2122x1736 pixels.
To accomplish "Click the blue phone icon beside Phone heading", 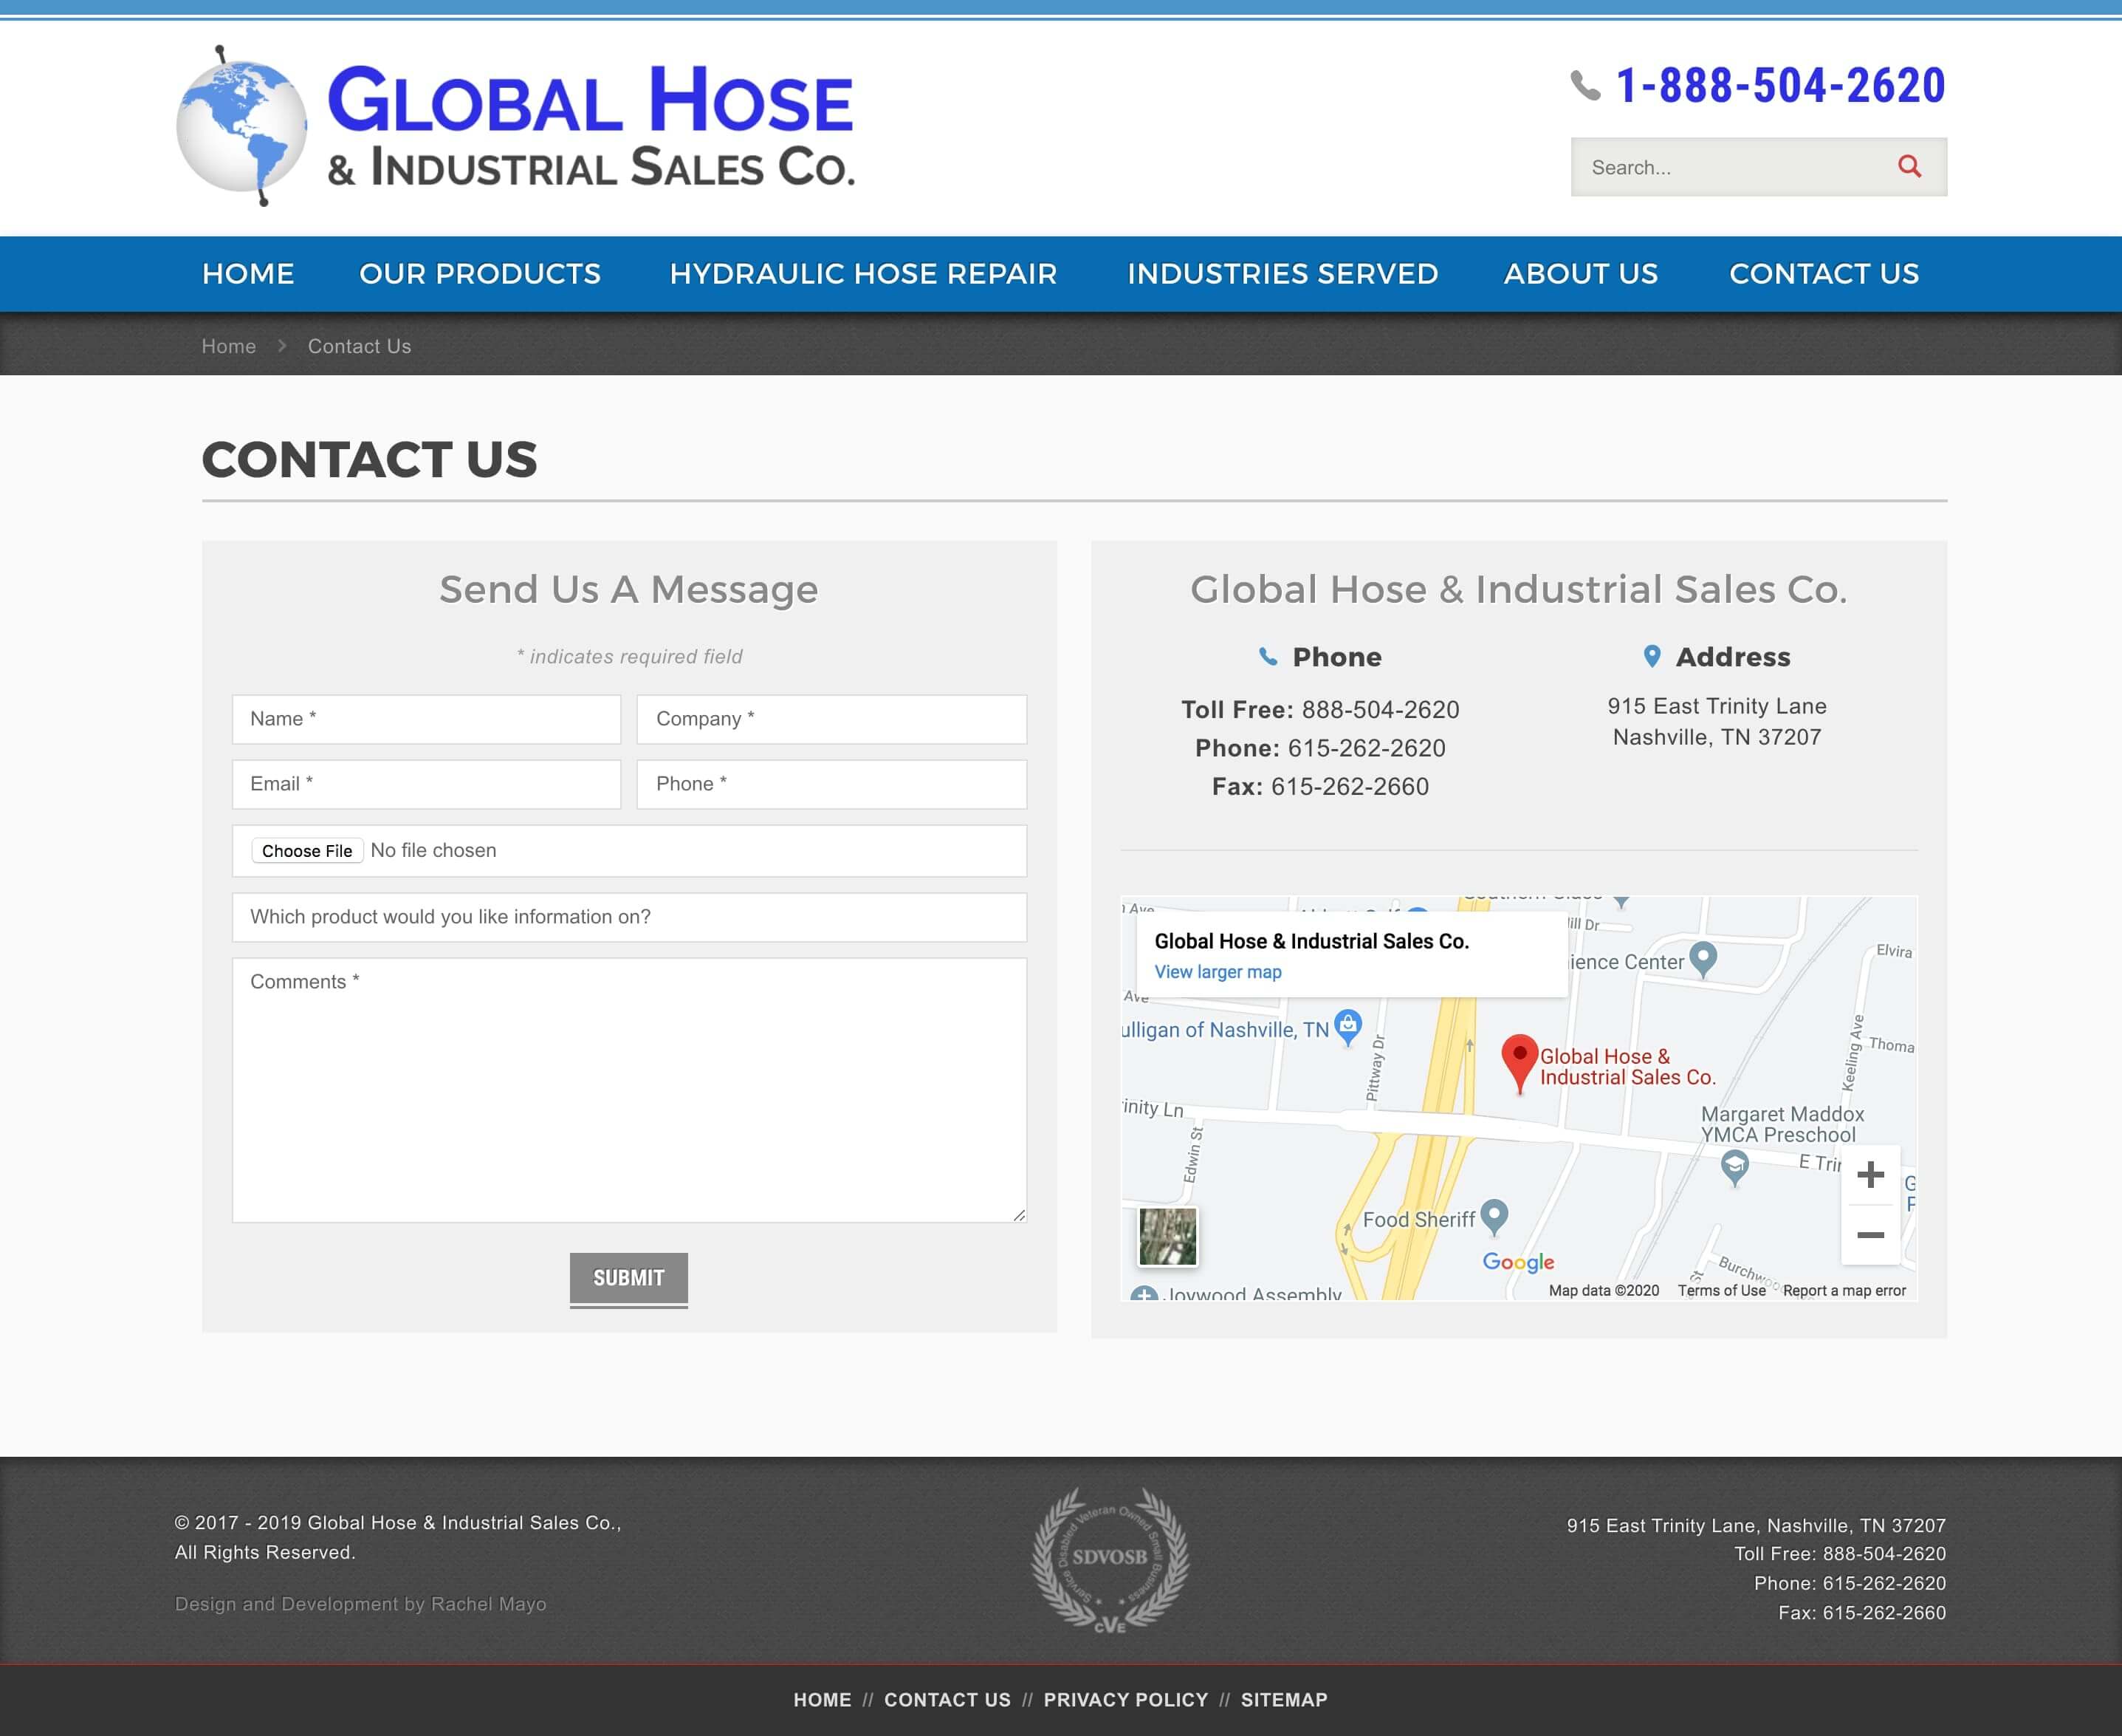I will 1268,657.
